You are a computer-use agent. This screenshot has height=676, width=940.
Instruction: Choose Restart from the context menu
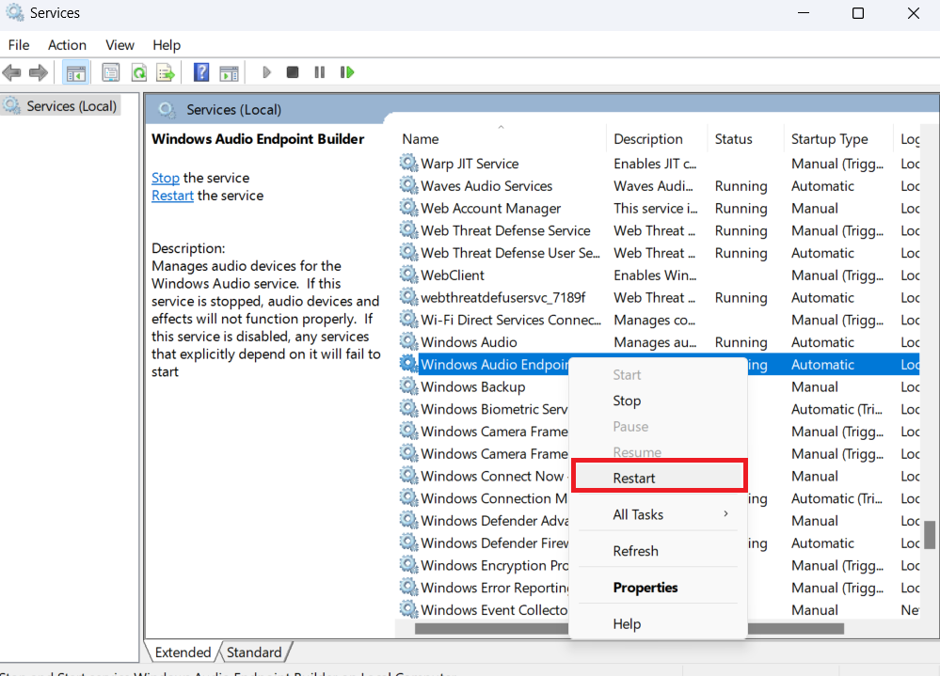pos(634,478)
